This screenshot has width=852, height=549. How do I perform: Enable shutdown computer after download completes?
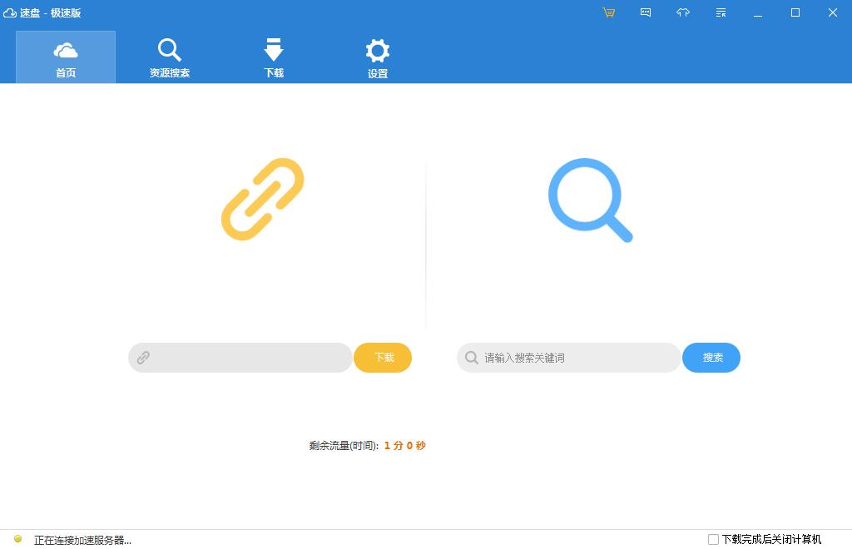point(713,539)
